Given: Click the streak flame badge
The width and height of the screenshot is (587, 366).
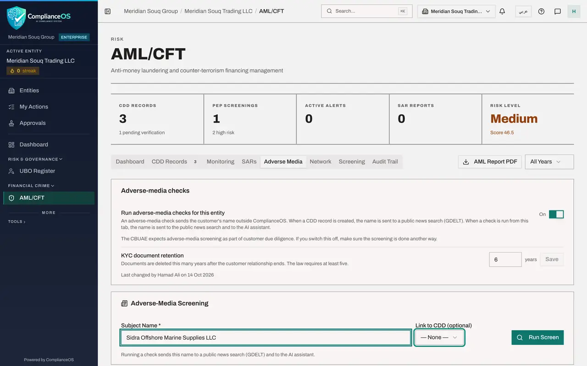Looking at the screenshot, I should click(23, 71).
